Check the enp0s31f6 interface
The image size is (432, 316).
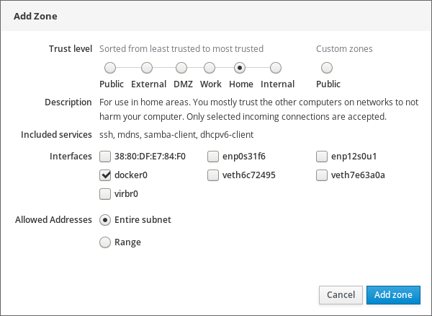[213, 156]
